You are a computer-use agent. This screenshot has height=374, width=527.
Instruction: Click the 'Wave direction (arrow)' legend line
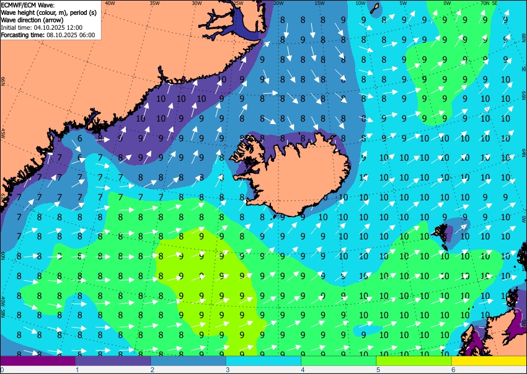(32, 20)
